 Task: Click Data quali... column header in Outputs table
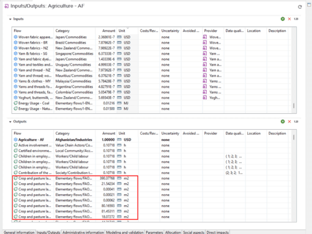pos(234,134)
